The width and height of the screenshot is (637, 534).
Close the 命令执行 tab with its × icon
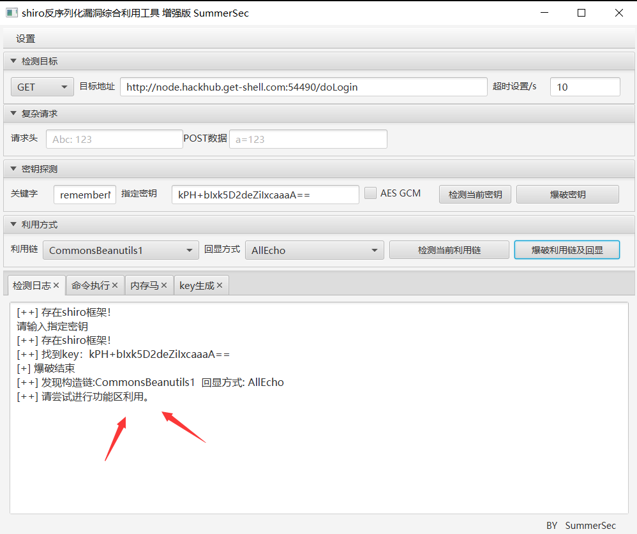click(114, 285)
